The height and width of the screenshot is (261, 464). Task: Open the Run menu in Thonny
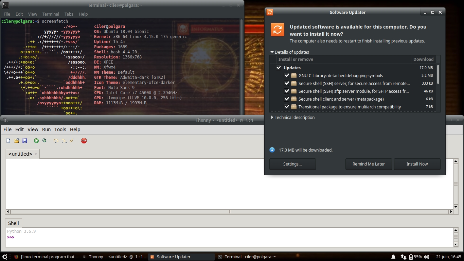pyautogui.click(x=46, y=129)
